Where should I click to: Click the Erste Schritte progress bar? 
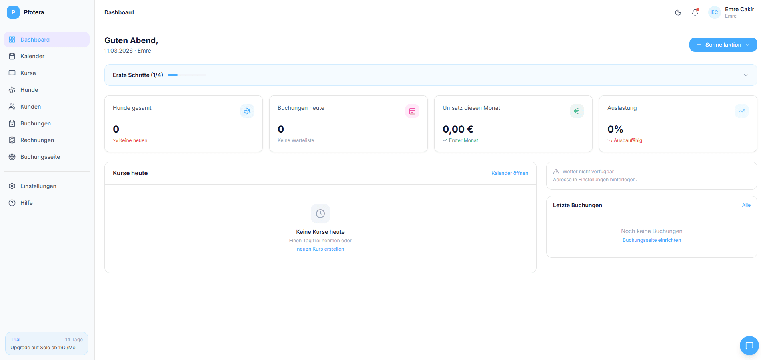coord(186,75)
